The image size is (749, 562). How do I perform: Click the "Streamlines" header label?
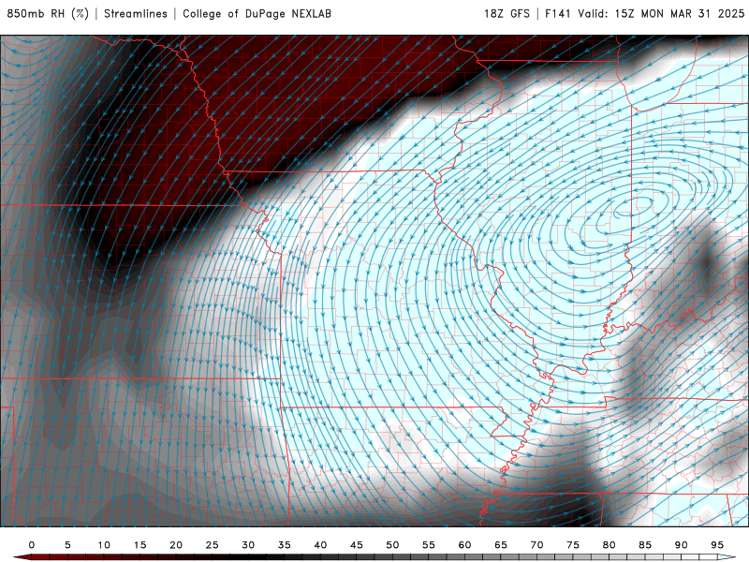point(136,13)
